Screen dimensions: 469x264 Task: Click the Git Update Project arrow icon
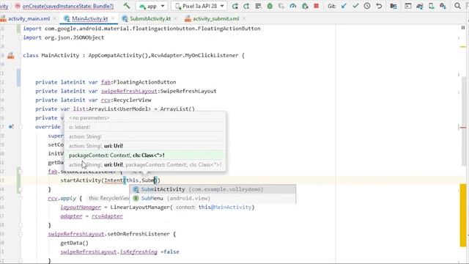click(x=344, y=6)
